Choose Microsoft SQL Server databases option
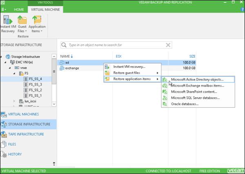The image size is (245, 174). [x=198, y=98]
